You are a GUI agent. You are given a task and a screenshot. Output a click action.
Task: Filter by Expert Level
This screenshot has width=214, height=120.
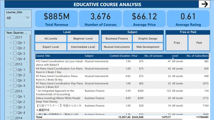pos(51,47)
